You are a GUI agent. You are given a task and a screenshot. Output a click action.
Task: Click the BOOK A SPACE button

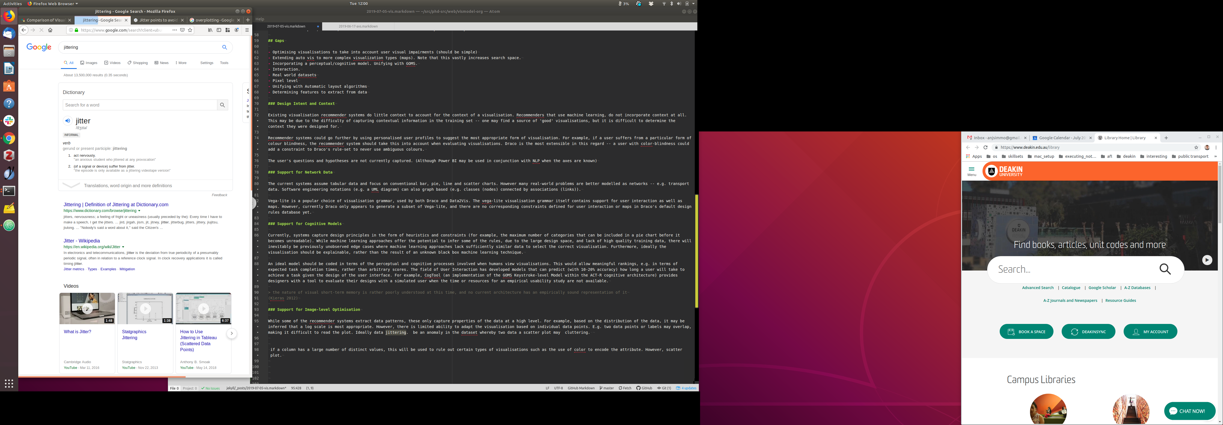pyautogui.click(x=1026, y=332)
